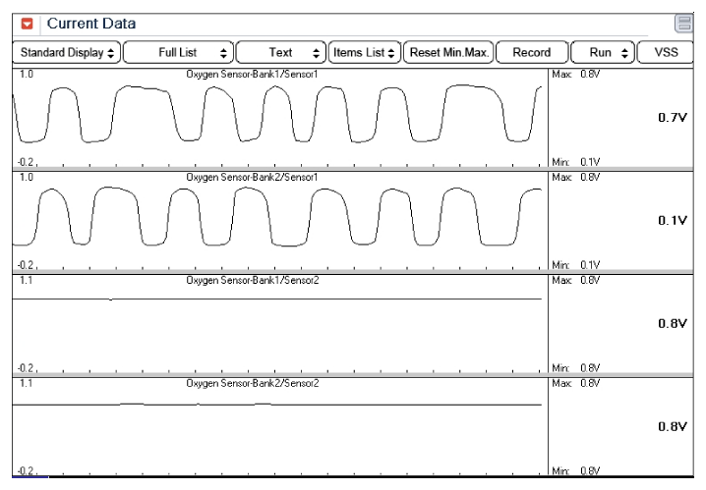706x490 pixels.
Task: Open the Text display mode dropdown
Action: point(282,52)
